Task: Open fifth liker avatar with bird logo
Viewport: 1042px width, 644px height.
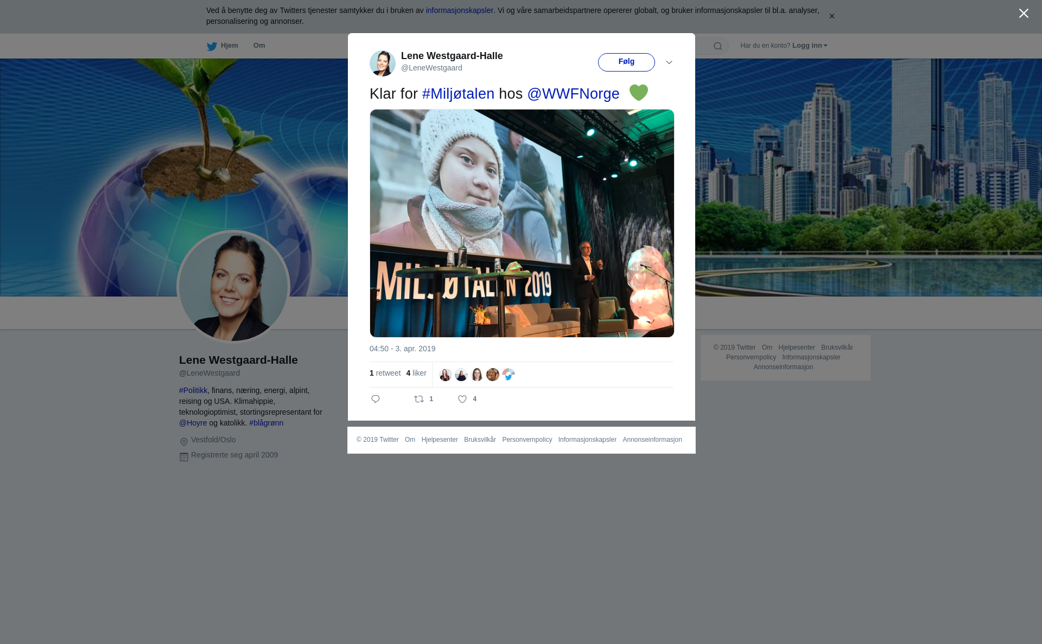Action: pyautogui.click(x=509, y=375)
